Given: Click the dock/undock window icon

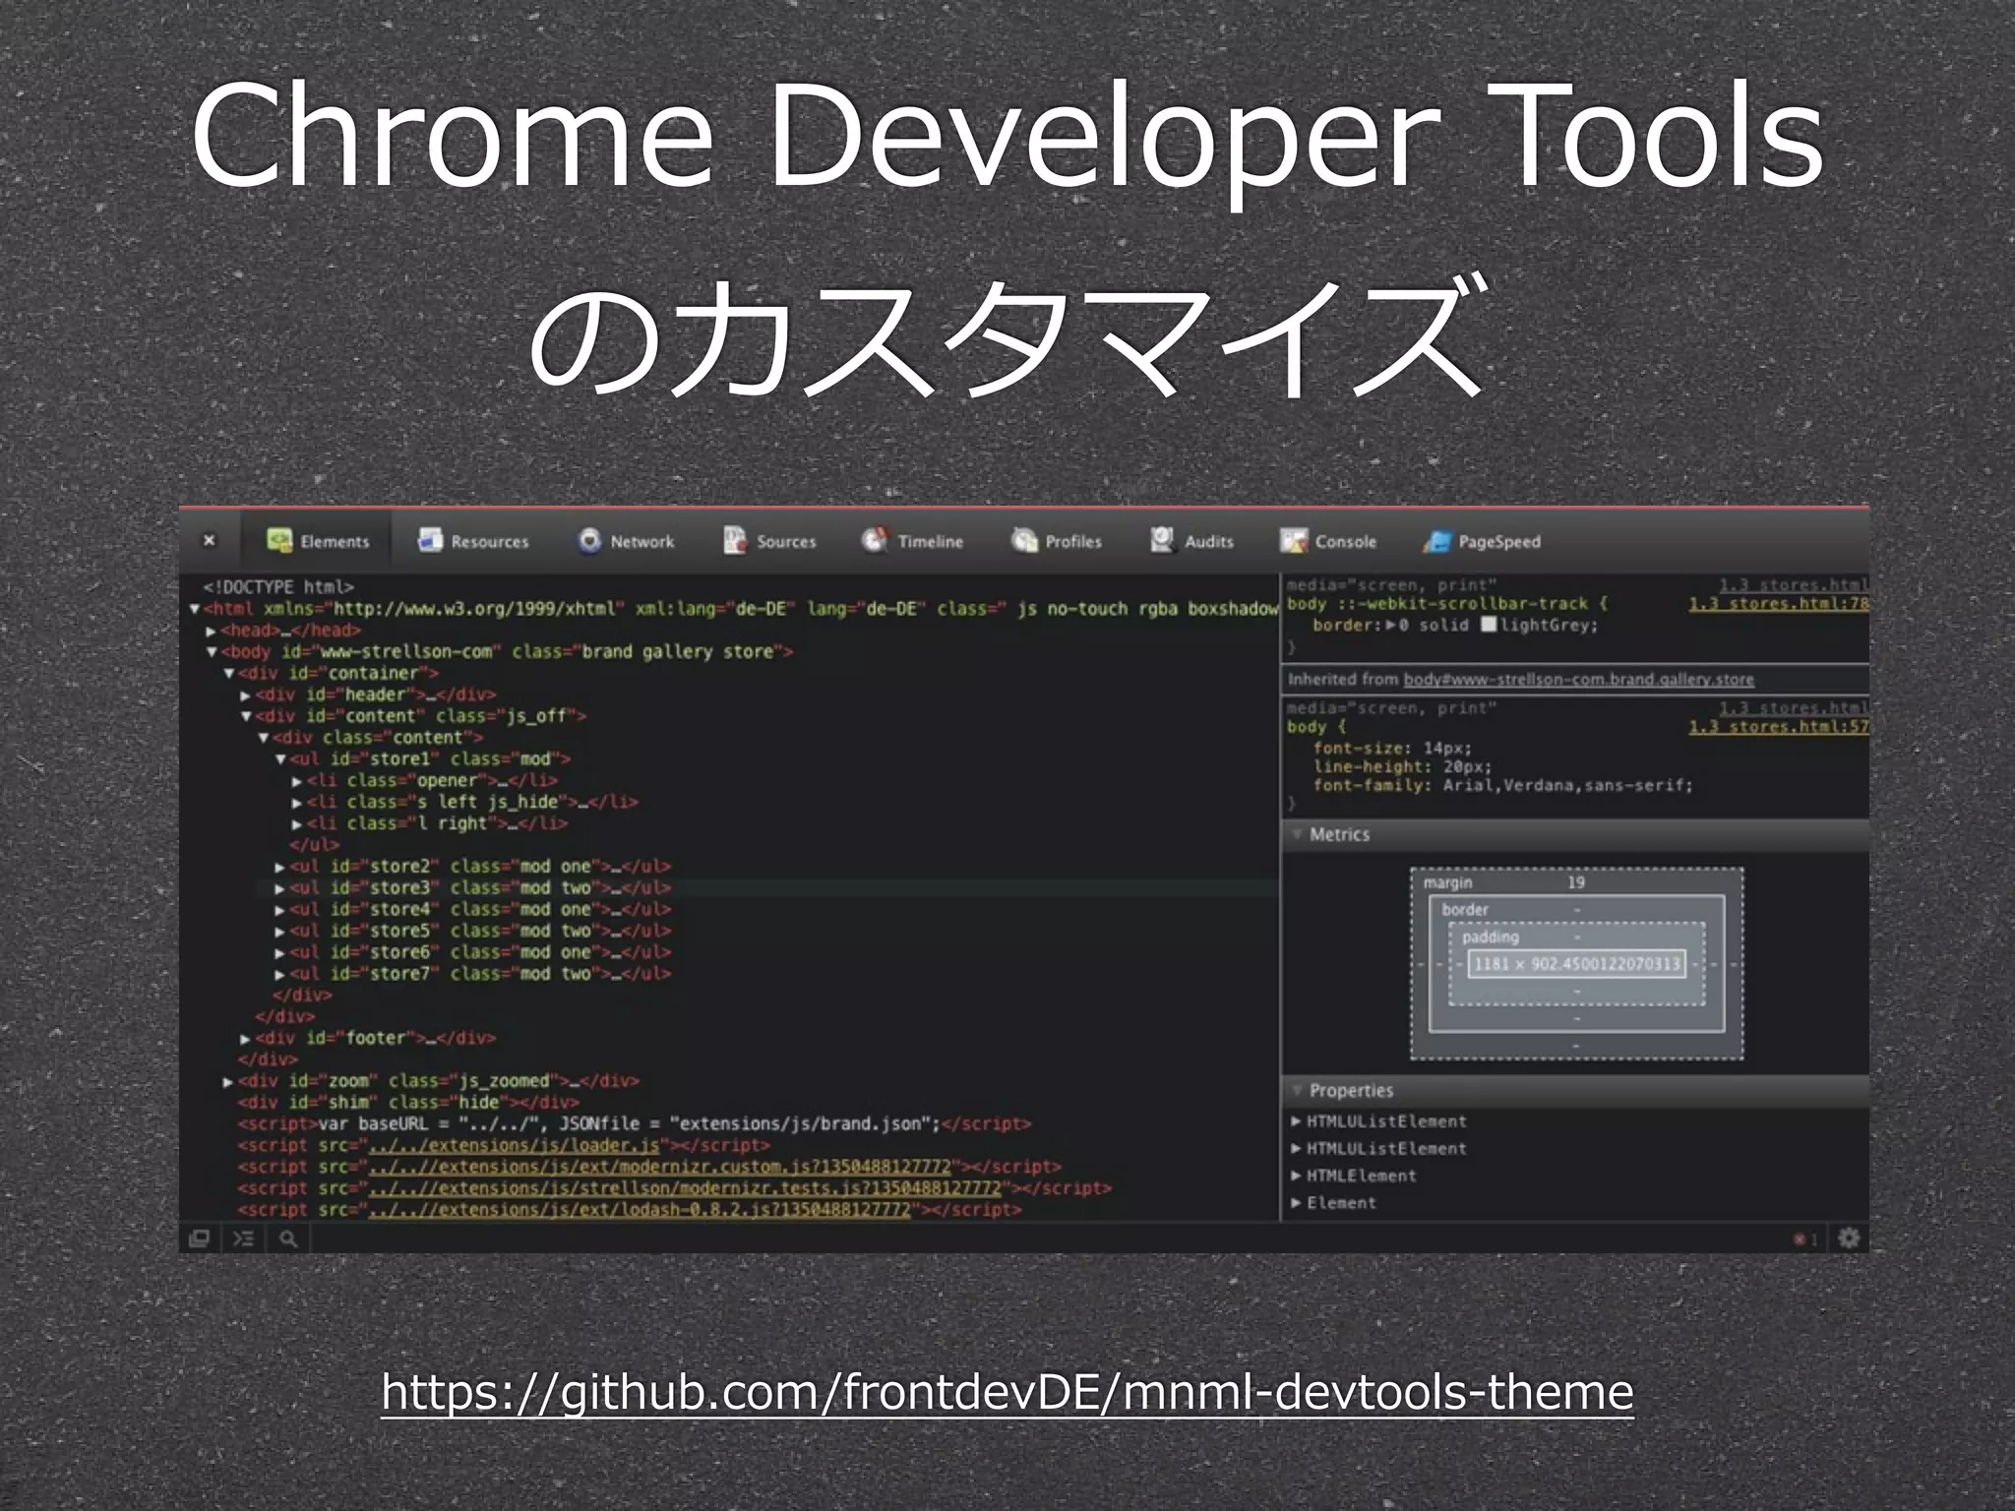Looking at the screenshot, I should tap(199, 1239).
